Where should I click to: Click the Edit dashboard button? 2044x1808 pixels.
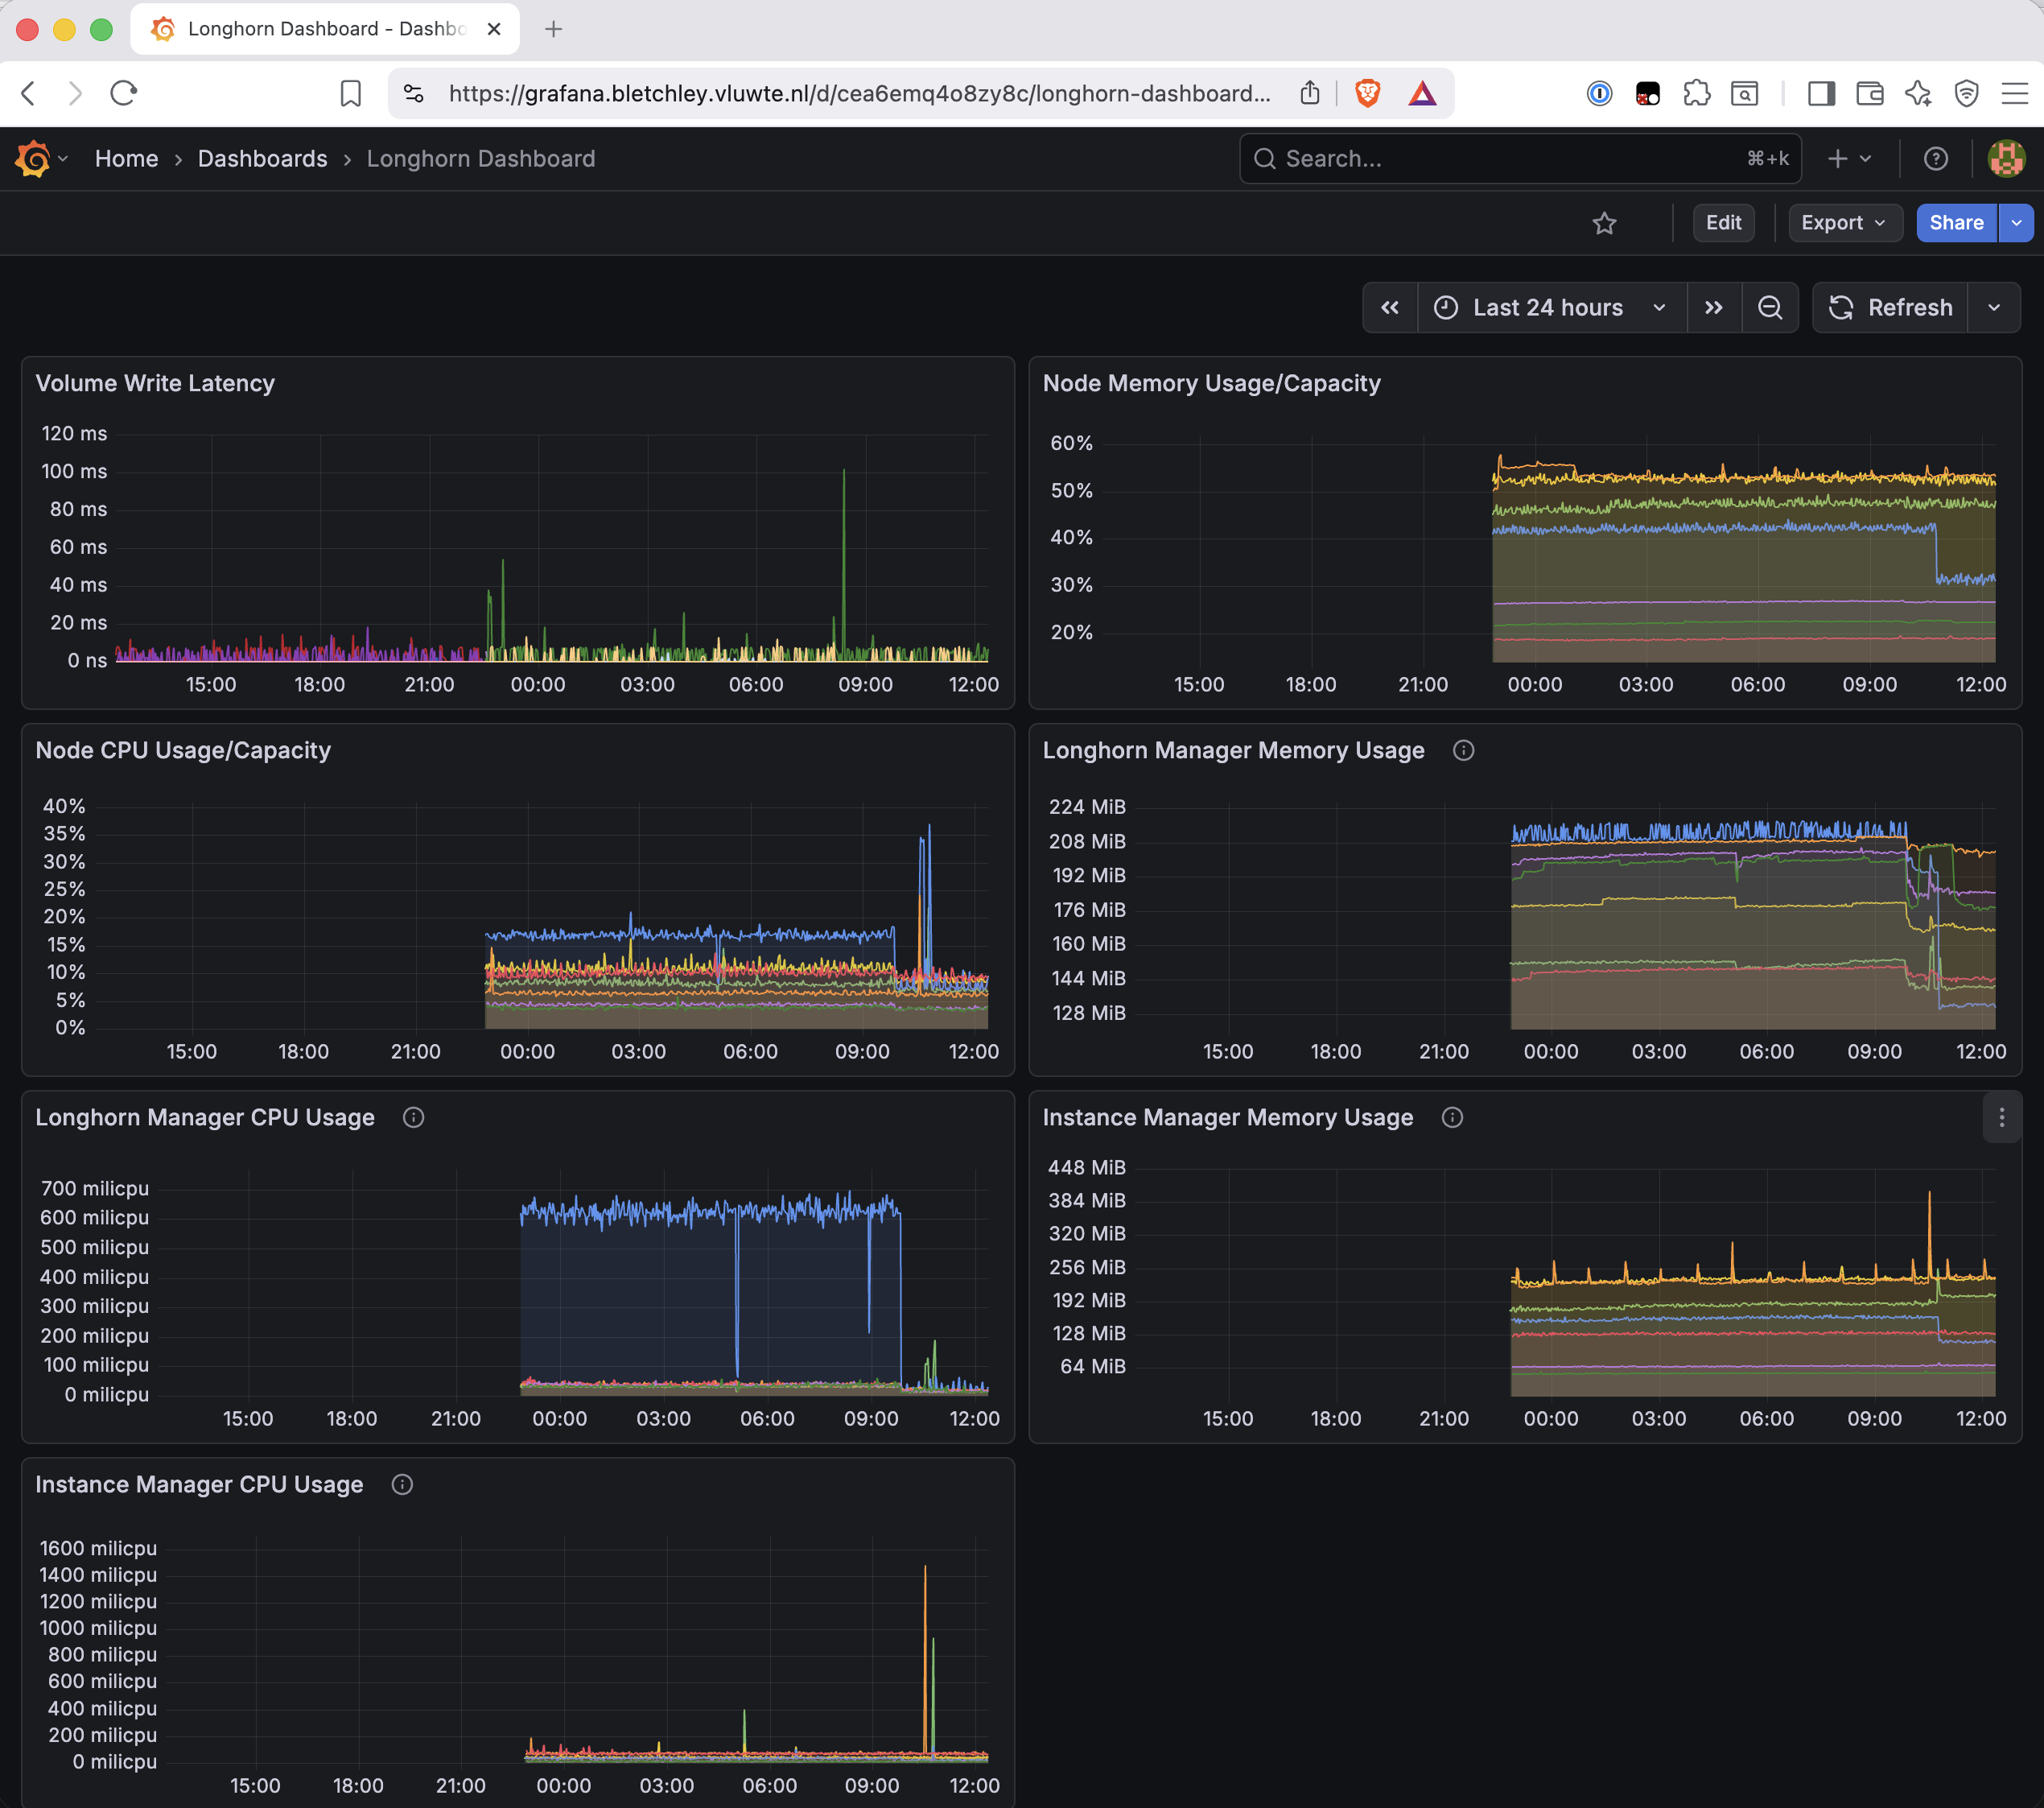click(x=1723, y=223)
